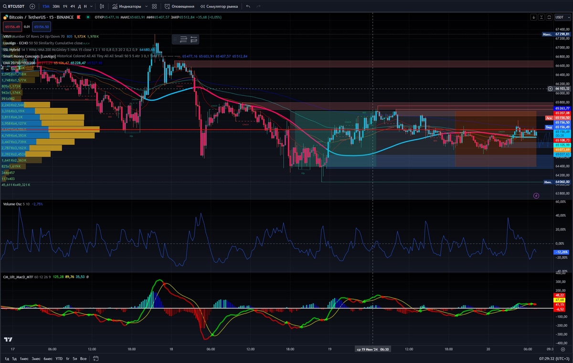Select the Д daily timeframe
This screenshot has height=363, width=573.
click(x=79, y=6)
